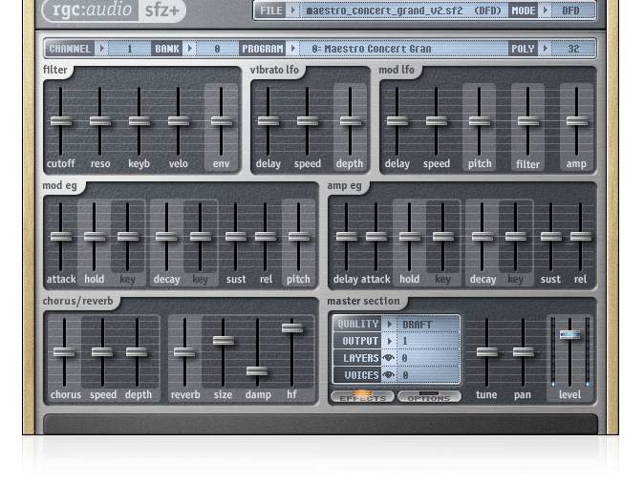Click the mod eg decay slider handle

coord(166,237)
